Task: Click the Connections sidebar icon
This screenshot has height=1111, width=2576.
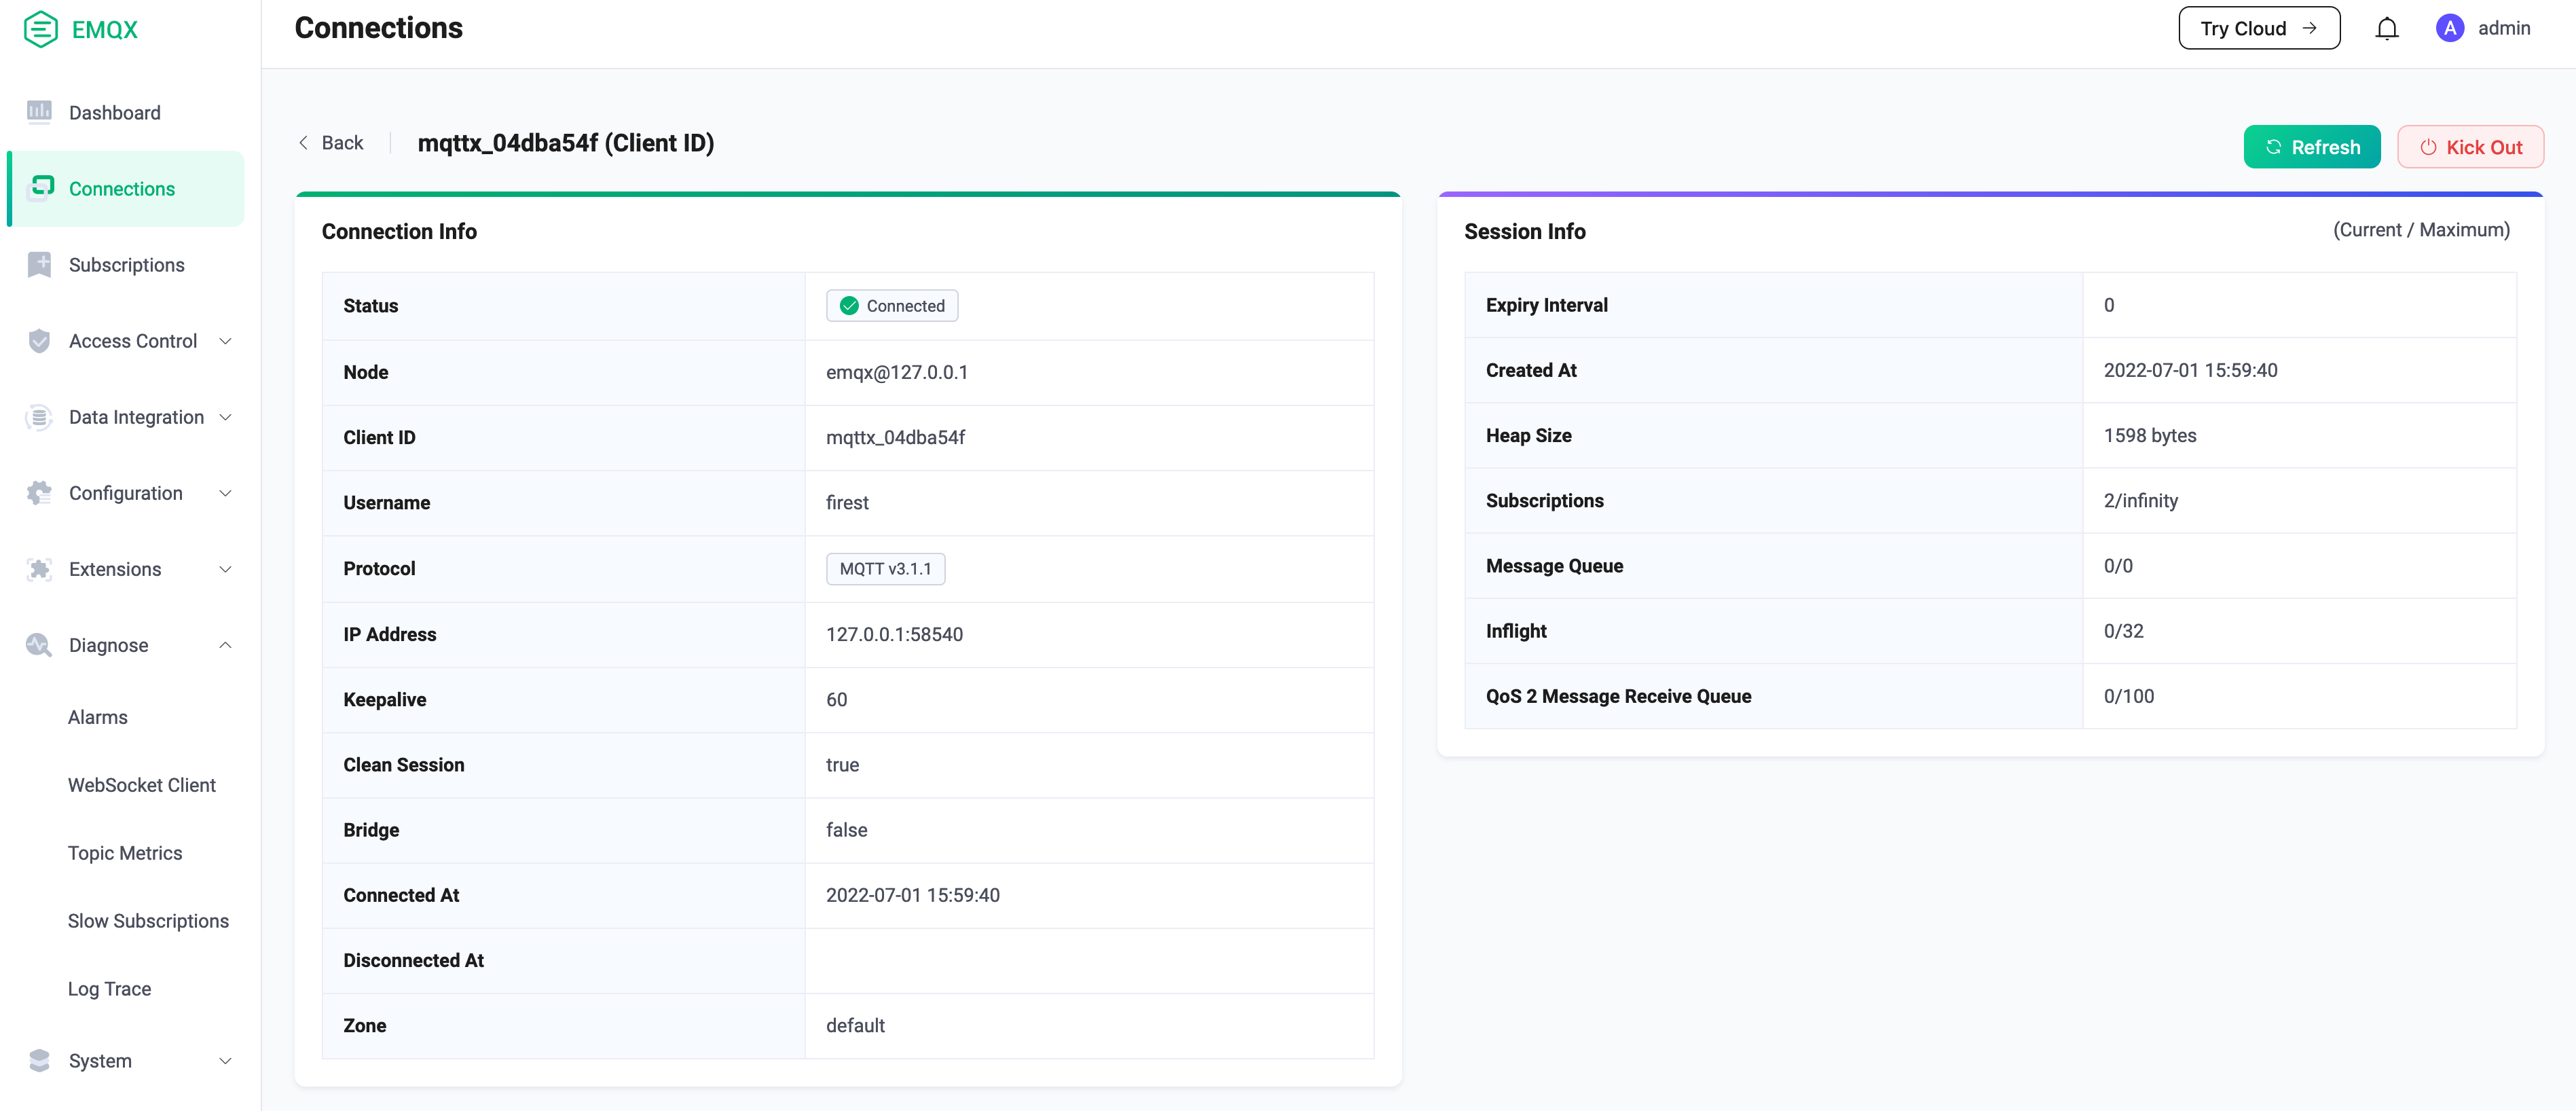Action: 40,188
